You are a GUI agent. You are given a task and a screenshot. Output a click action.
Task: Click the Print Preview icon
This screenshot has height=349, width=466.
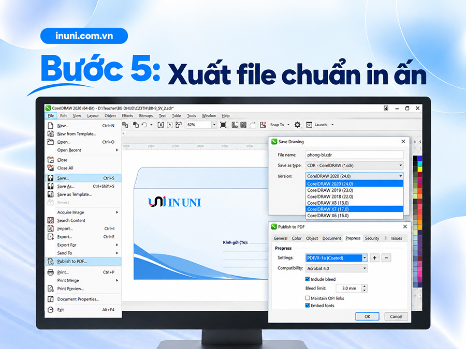point(51,289)
